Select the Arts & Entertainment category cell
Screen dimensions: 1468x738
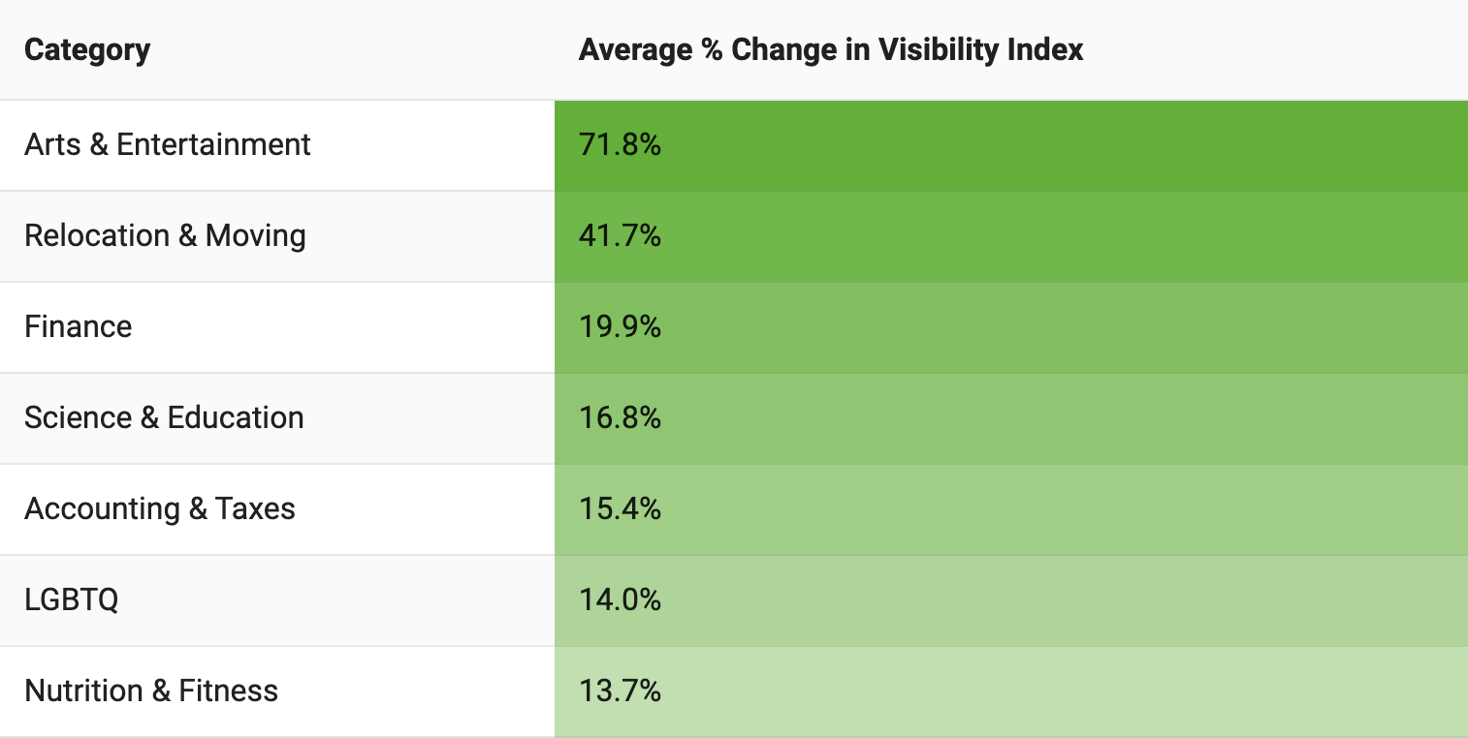coord(168,145)
